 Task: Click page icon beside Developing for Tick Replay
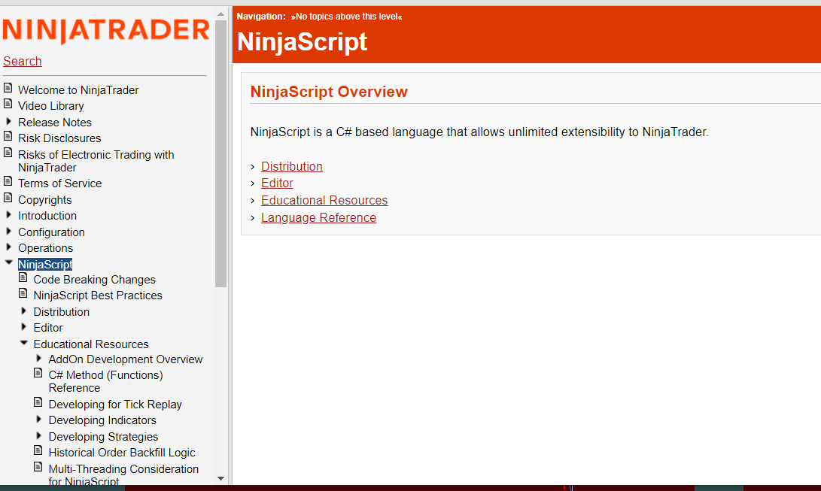point(38,402)
